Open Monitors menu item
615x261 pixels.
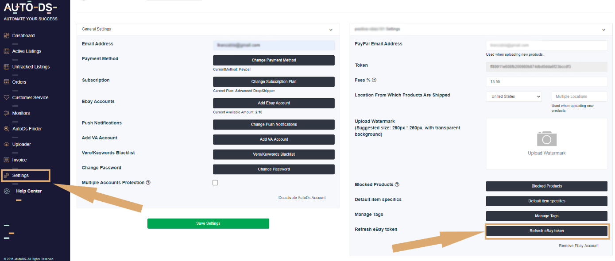click(x=21, y=113)
